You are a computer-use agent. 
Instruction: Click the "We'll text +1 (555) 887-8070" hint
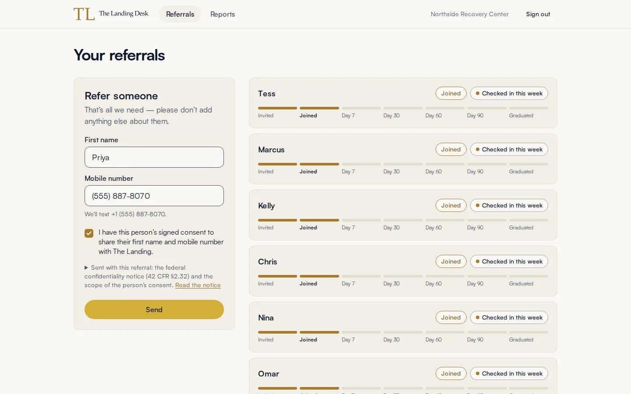pos(125,214)
